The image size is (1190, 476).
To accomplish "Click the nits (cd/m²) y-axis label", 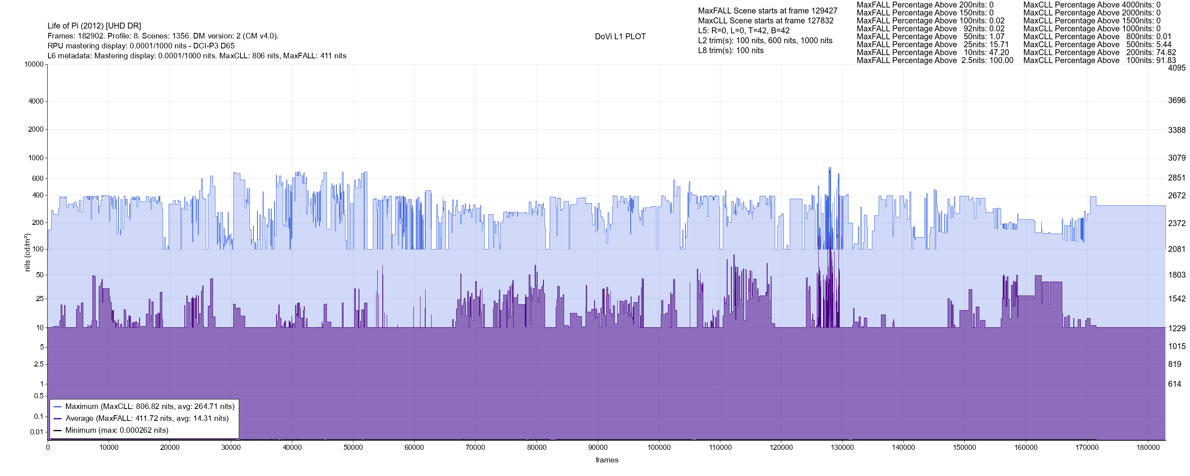I will point(27,252).
